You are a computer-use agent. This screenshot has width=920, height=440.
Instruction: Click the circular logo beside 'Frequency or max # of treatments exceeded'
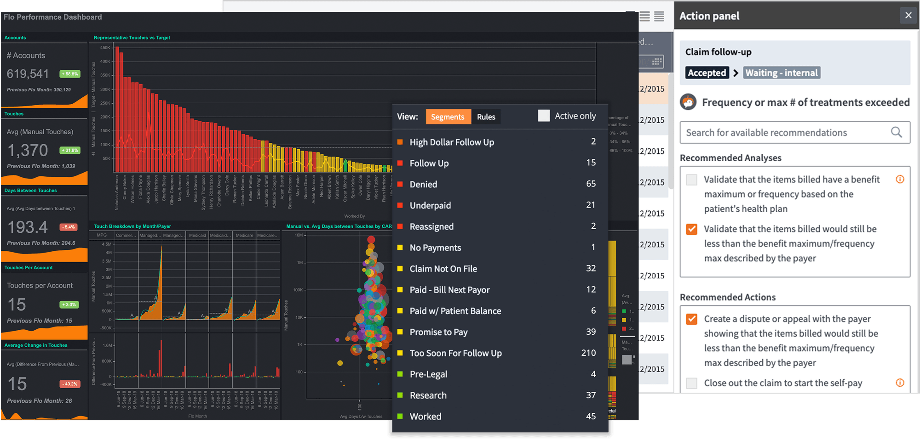[689, 102]
